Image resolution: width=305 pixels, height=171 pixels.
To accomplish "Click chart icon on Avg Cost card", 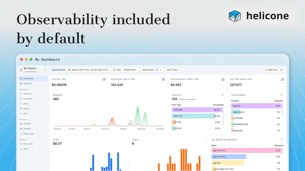I will pyautogui.click(x=104, y=79).
